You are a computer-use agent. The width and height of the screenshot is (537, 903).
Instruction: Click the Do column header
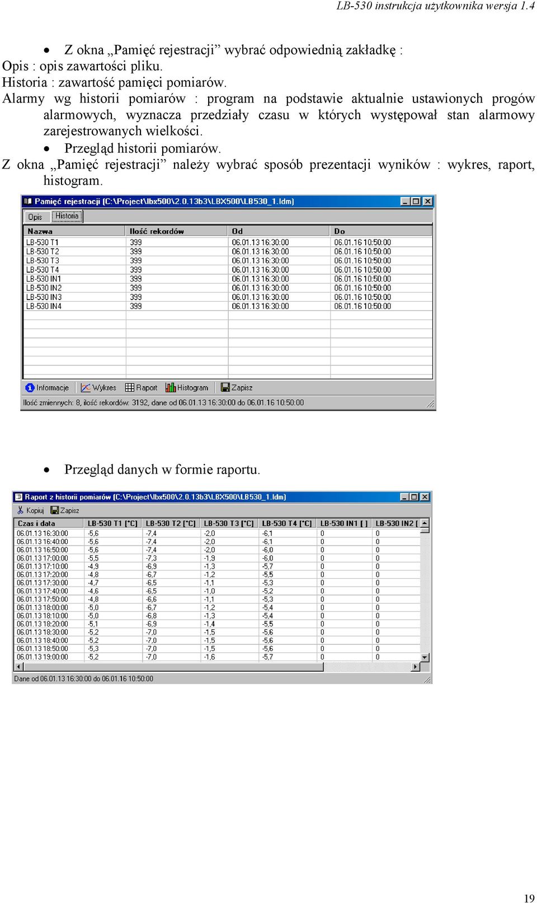tap(381, 231)
